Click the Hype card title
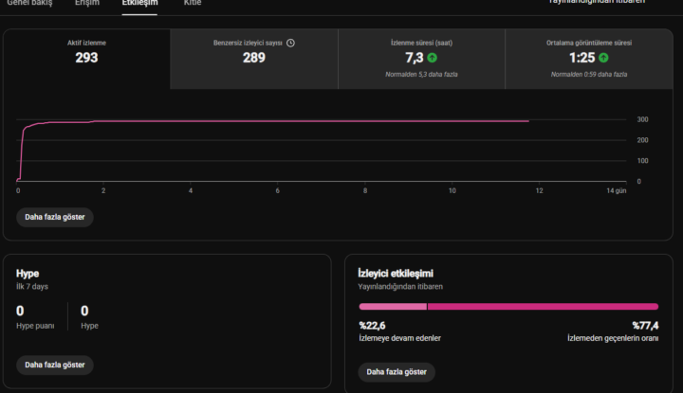Viewport: 683px width, 393px height. tap(28, 274)
